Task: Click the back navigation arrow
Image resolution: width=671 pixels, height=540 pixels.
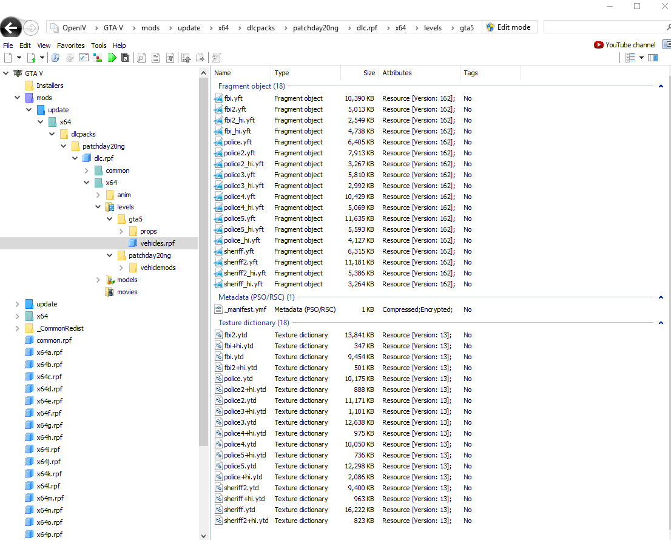Action: click(x=11, y=29)
